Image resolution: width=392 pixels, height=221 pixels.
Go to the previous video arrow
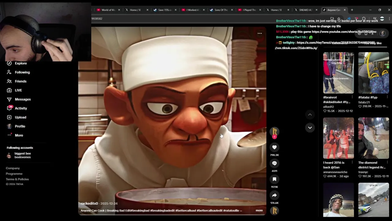click(x=310, y=114)
